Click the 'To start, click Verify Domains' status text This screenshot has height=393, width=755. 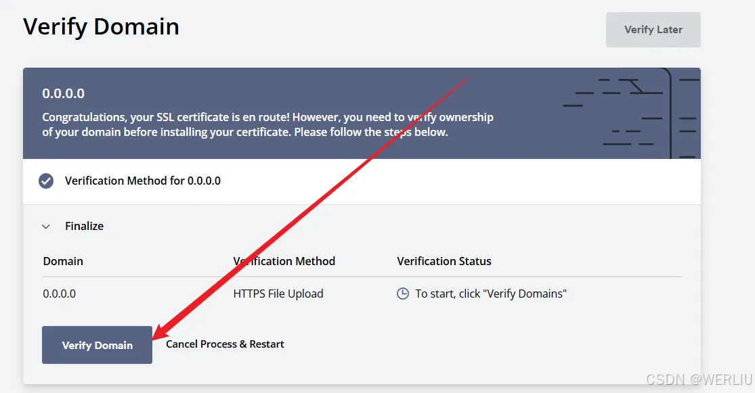(x=491, y=294)
